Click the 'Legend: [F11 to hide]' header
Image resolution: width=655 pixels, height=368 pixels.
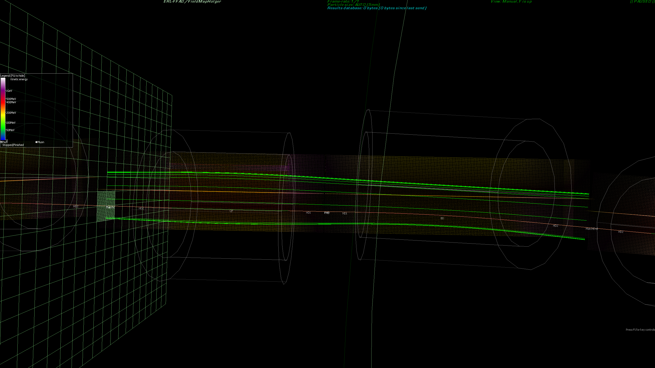pyautogui.click(x=13, y=76)
